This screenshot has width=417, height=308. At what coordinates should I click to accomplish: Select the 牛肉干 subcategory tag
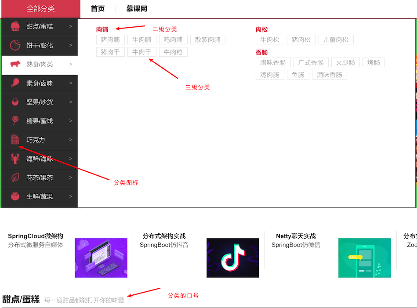(142, 52)
